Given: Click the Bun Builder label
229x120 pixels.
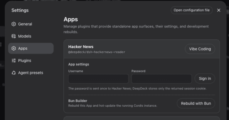Looking at the screenshot, I should click(x=78, y=101).
